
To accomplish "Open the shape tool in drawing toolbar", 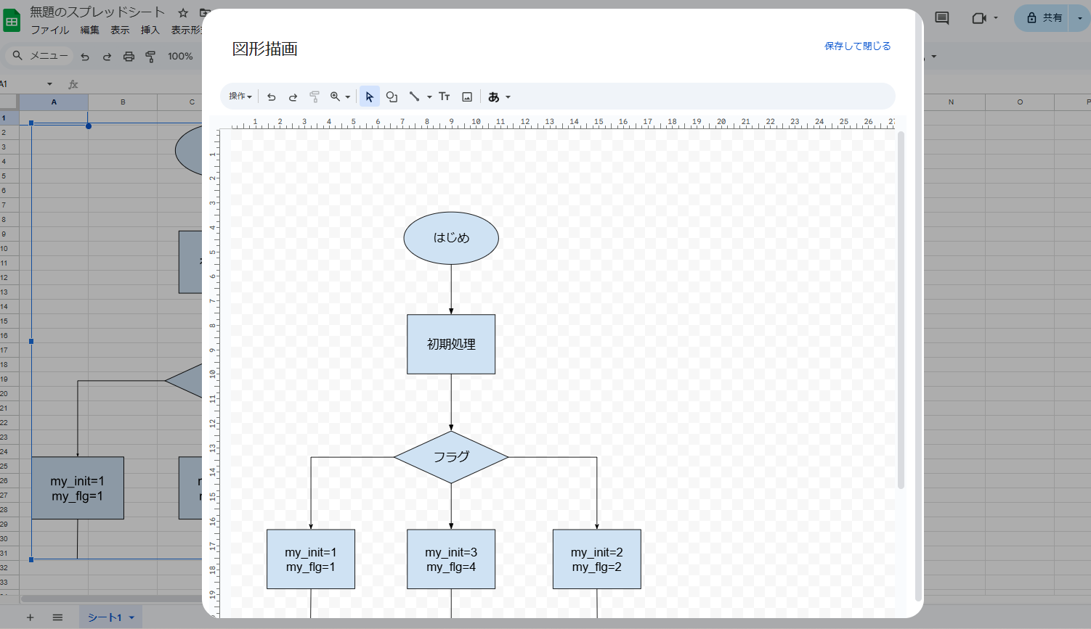I will pos(392,96).
